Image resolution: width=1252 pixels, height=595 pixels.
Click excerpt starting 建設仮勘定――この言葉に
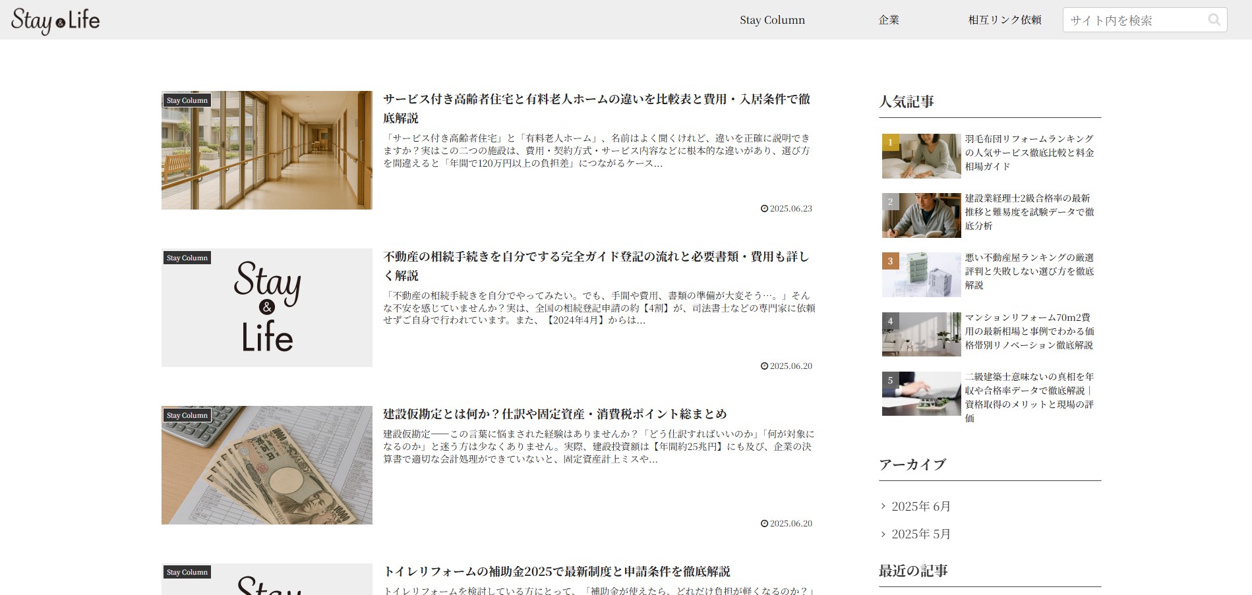point(599,446)
